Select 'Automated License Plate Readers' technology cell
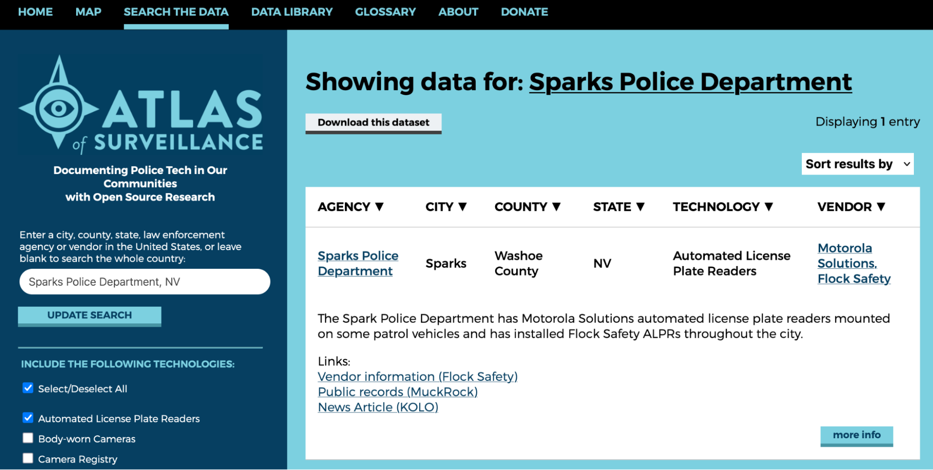The width and height of the screenshot is (933, 470). coord(731,263)
